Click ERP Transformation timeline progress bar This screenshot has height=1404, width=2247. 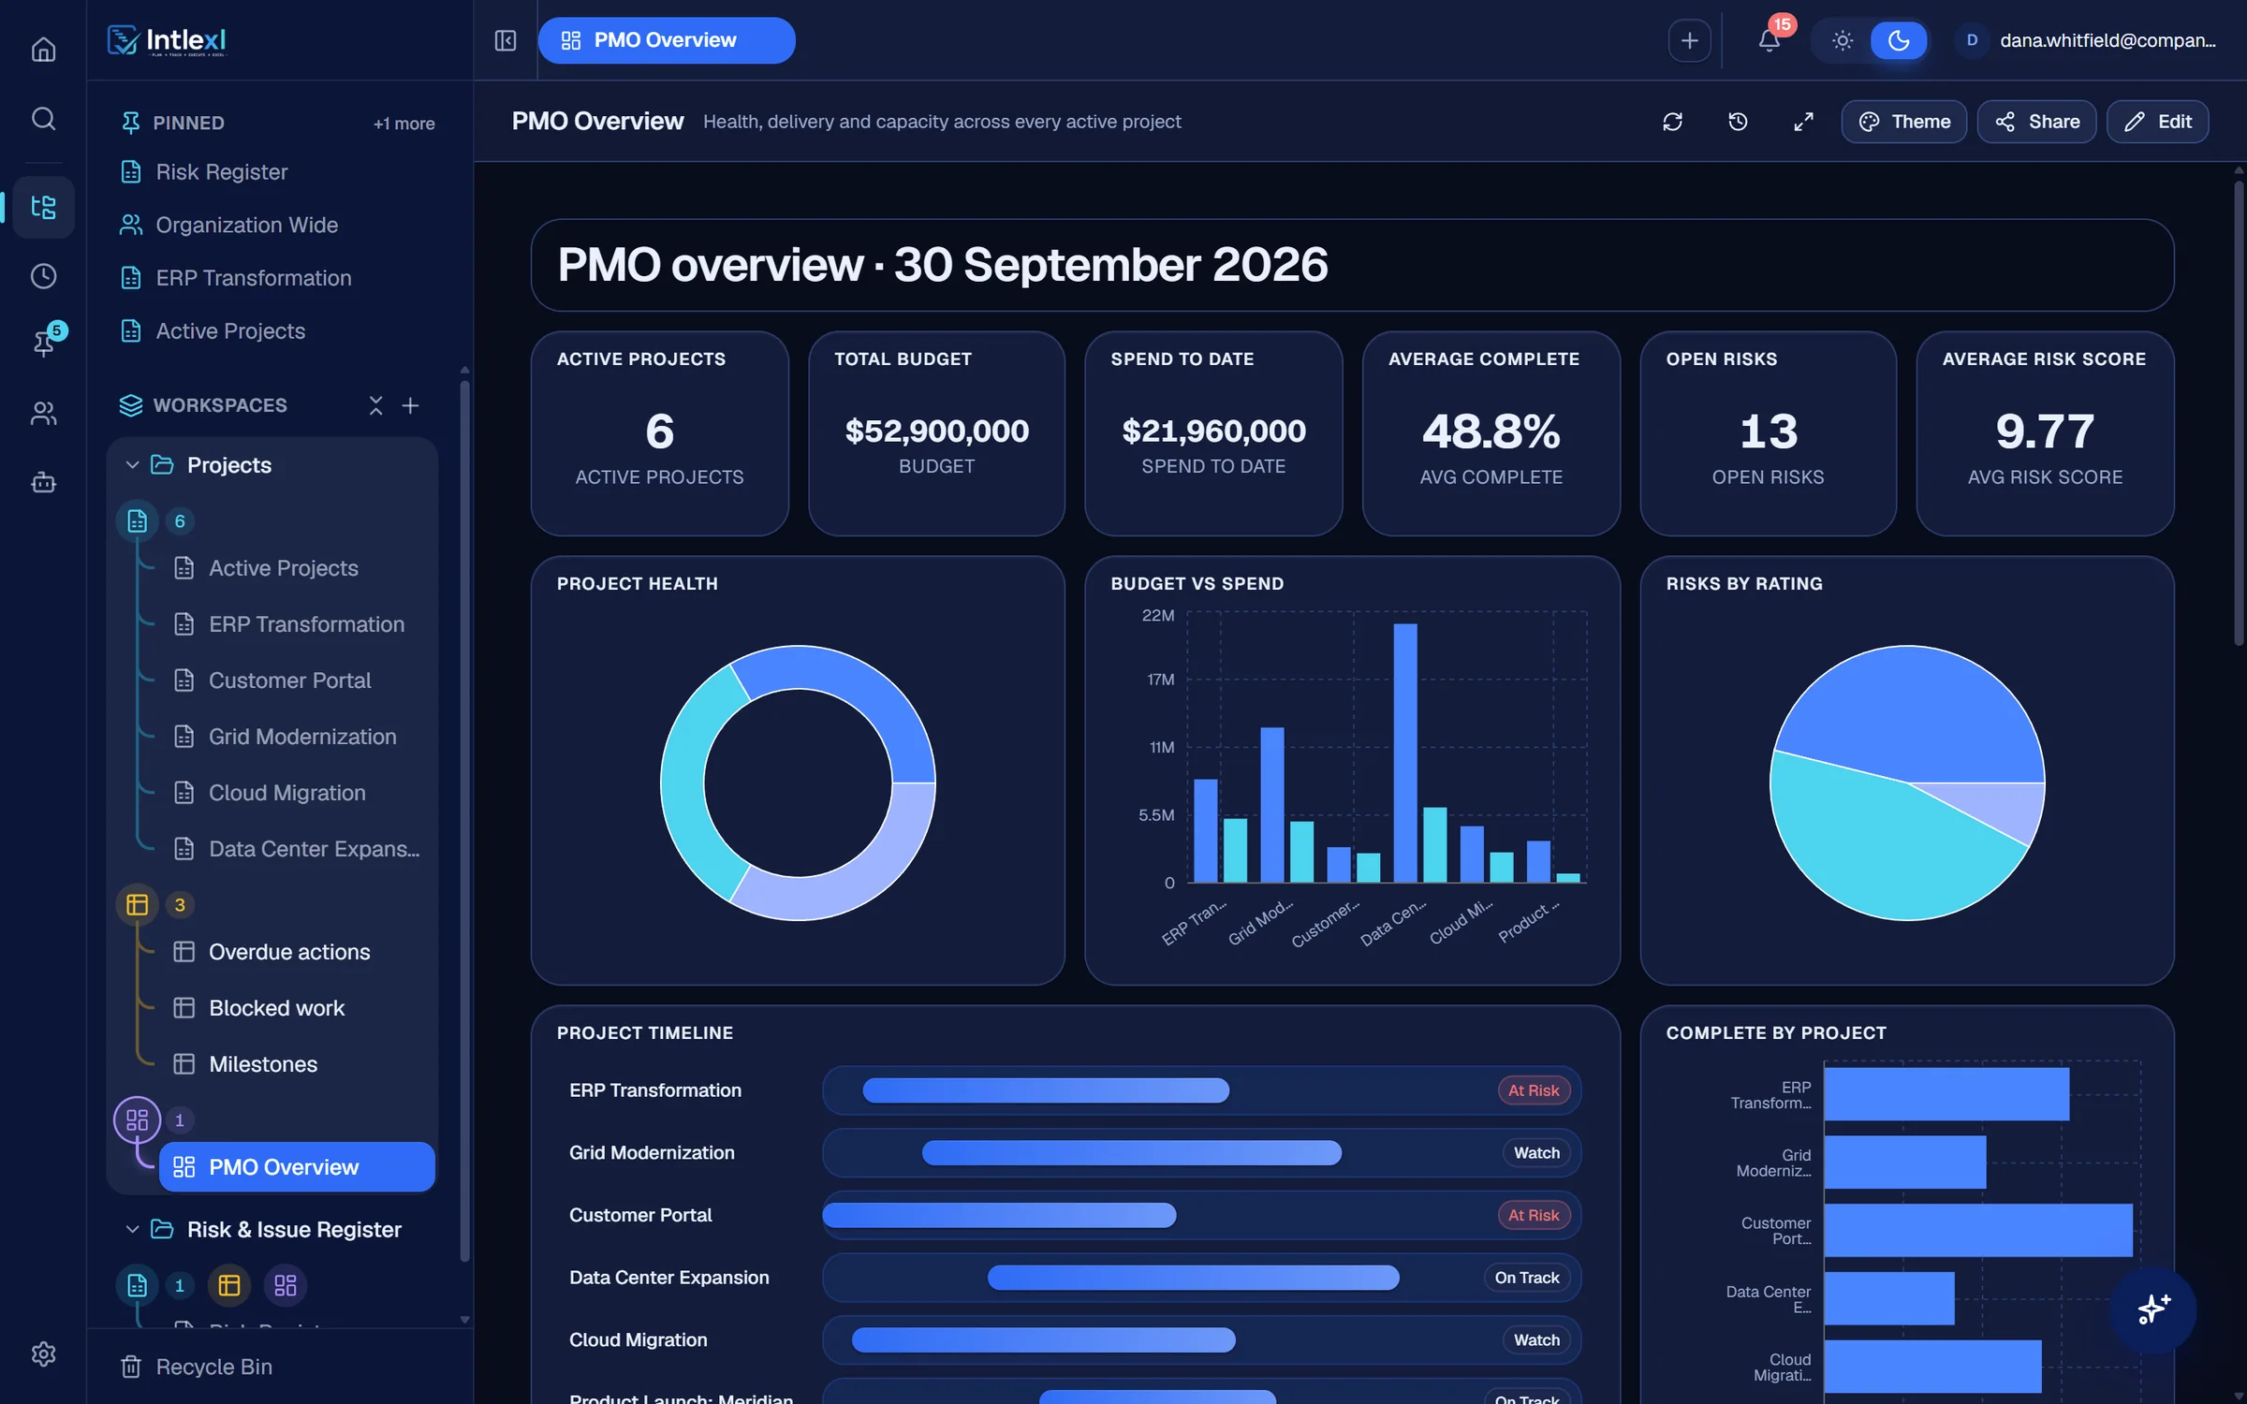[x=1045, y=1090]
